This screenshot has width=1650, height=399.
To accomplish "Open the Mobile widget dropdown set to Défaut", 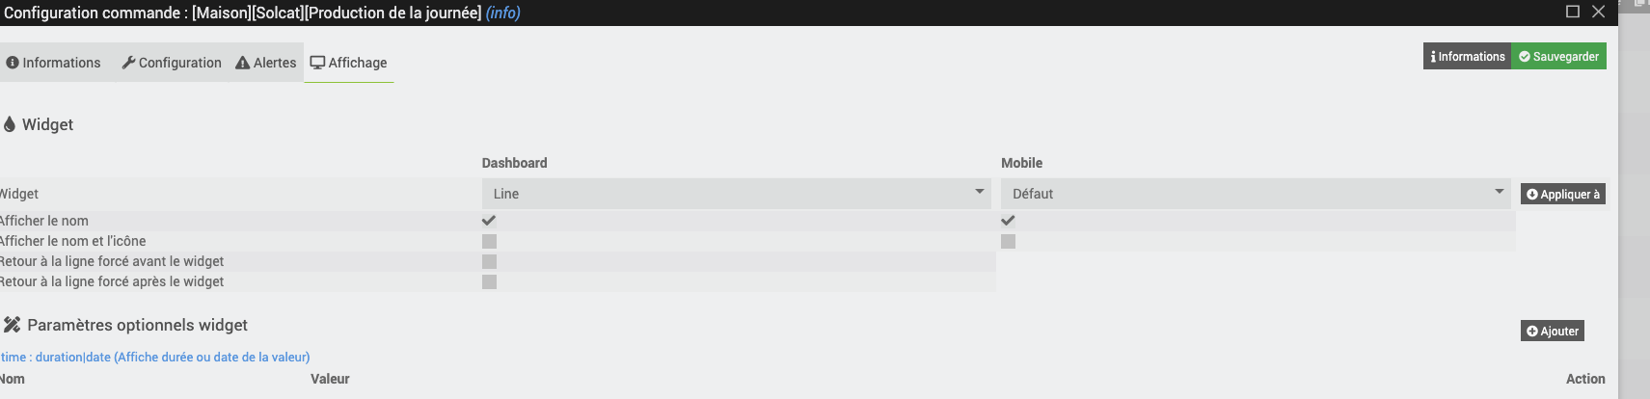I will click(x=1256, y=194).
